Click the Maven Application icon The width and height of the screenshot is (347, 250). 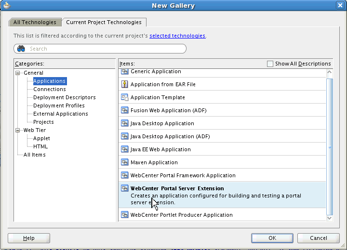(x=125, y=162)
